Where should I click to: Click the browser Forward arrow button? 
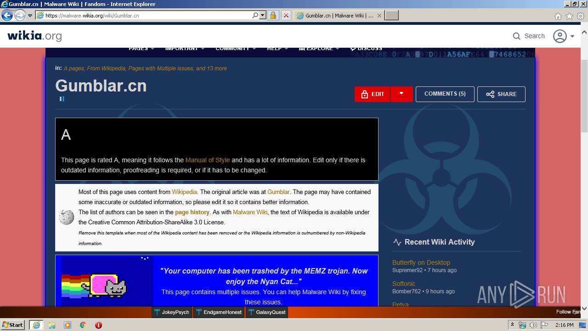click(20, 15)
